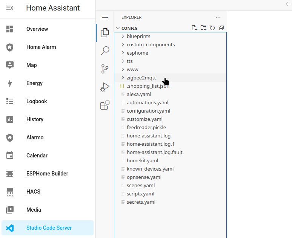The width and height of the screenshot is (292, 238).
Task: Collapse the Home Assistant sidebar menu icon
Action: [10, 8]
